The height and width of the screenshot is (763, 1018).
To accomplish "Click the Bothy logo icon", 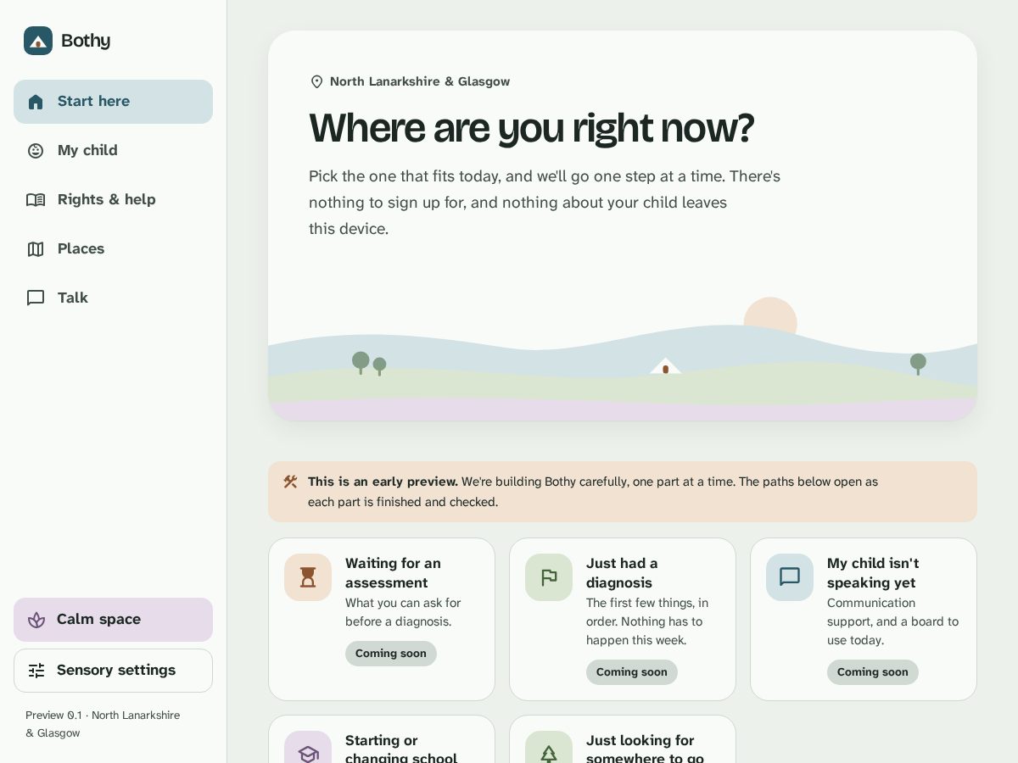I will pos(38,41).
